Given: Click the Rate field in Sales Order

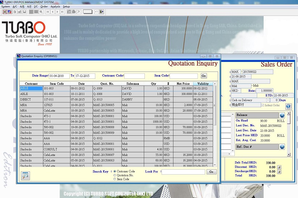Looking at the screenshot, I should click(x=264, y=91).
